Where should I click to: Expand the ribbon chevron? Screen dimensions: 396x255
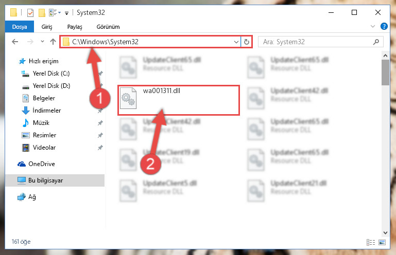coord(372,26)
